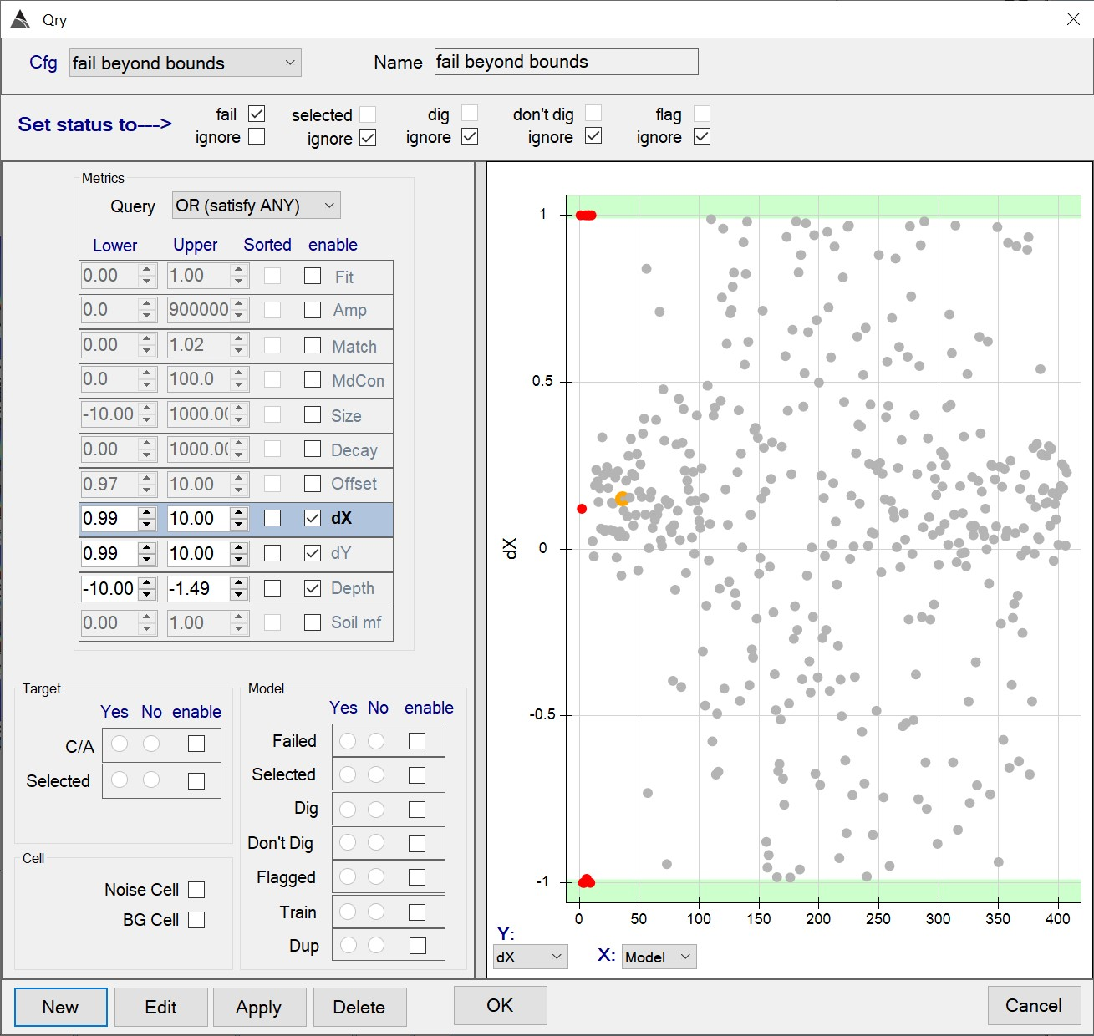Image resolution: width=1094 pixels, height=1036 pixels.
Task: Increment the dX lower bound spinner
Action: [147, 512]
